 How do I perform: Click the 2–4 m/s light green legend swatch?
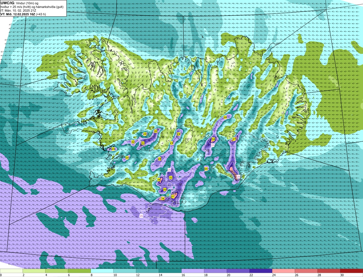(34, 271)
